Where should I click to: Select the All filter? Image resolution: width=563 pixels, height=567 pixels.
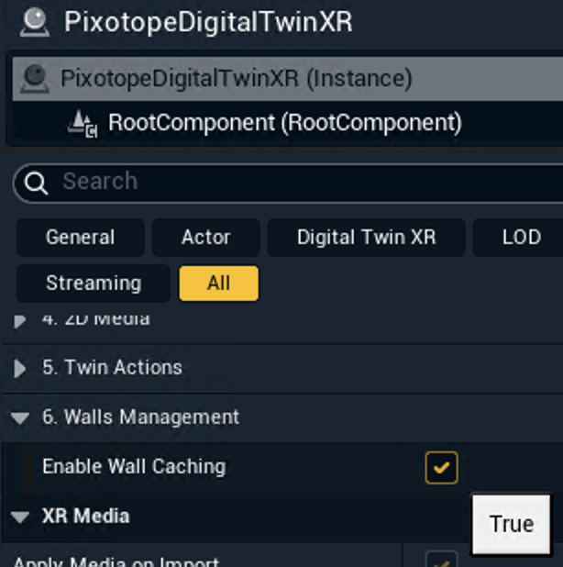[218, 283]
